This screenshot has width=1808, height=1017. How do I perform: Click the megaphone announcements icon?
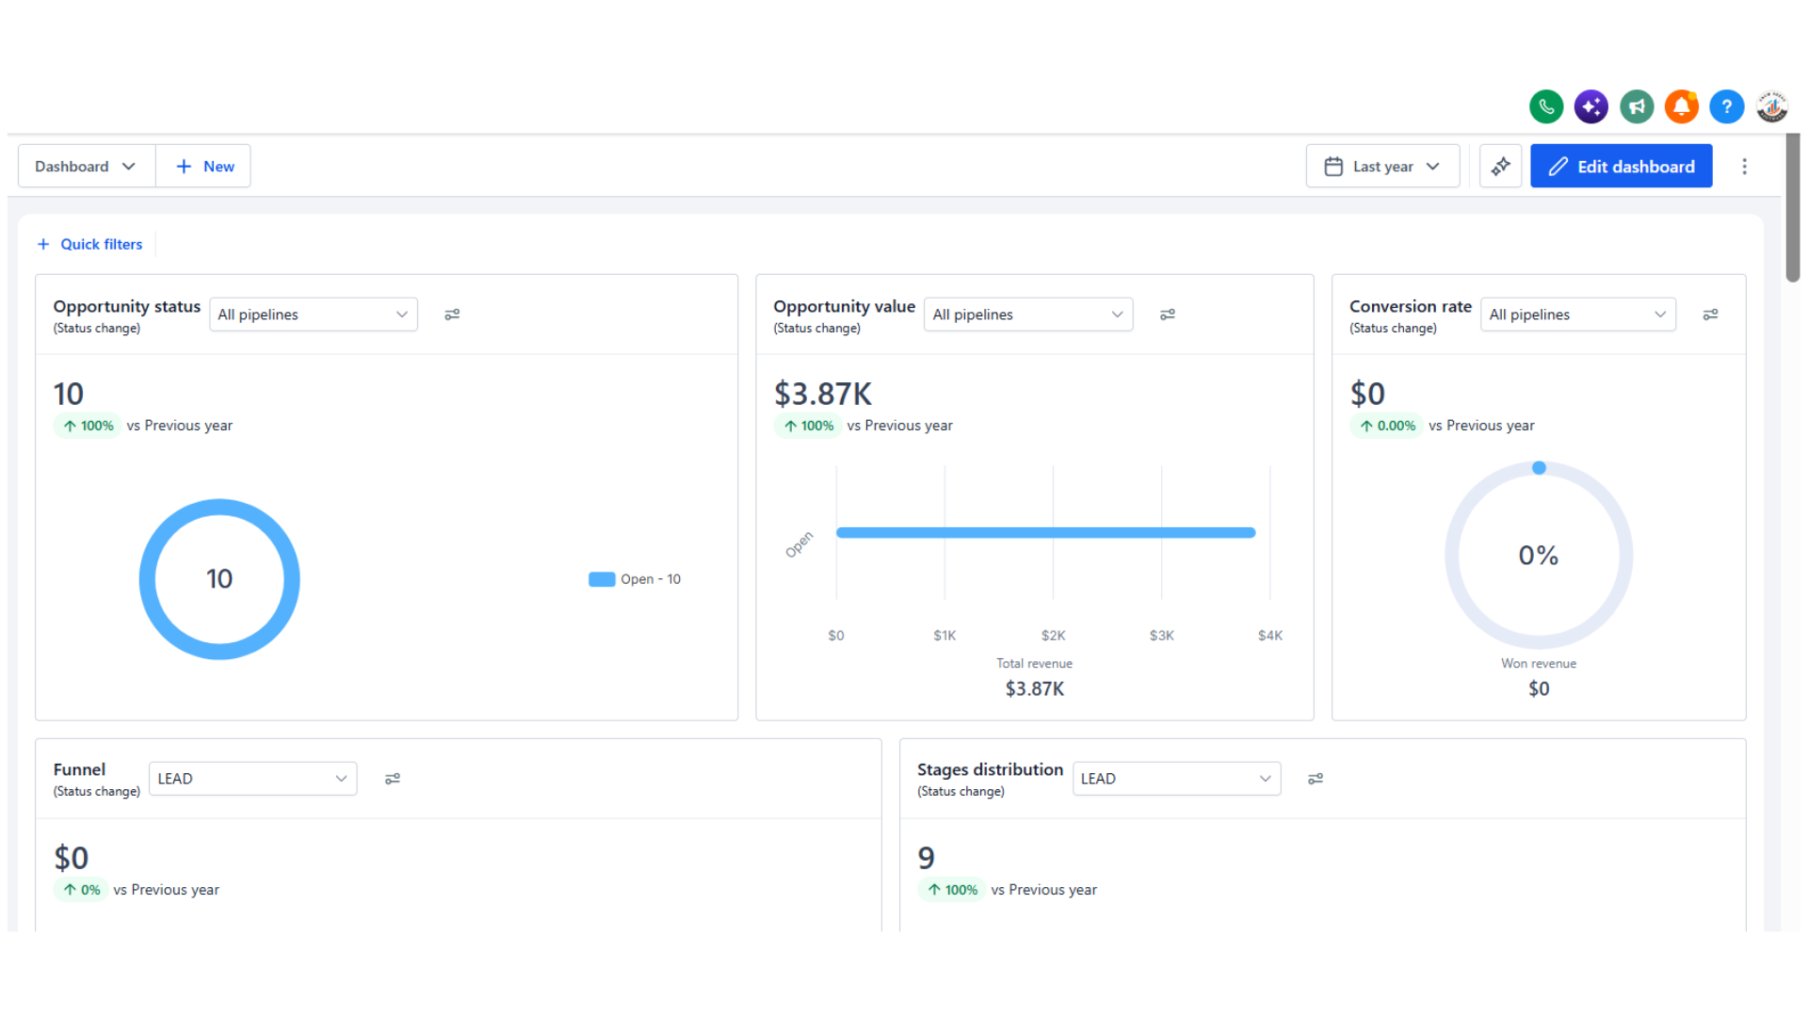coord(1637,107)
